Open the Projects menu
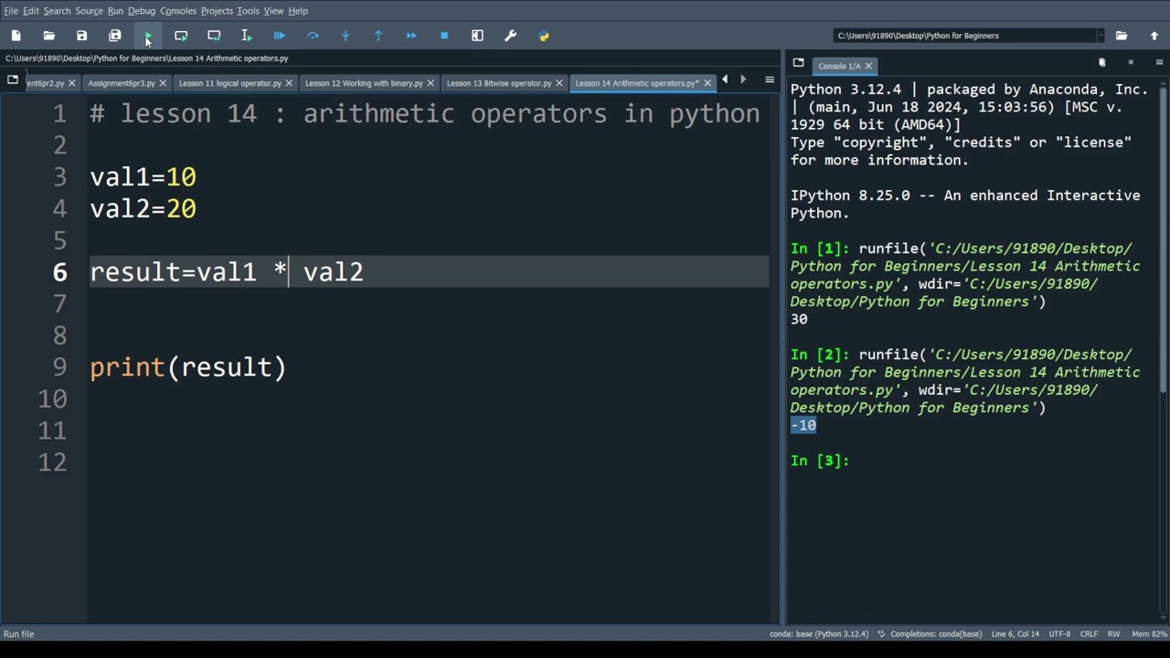Image resolution: width=1170 pixels, height=658 pixels. [217, 11]
